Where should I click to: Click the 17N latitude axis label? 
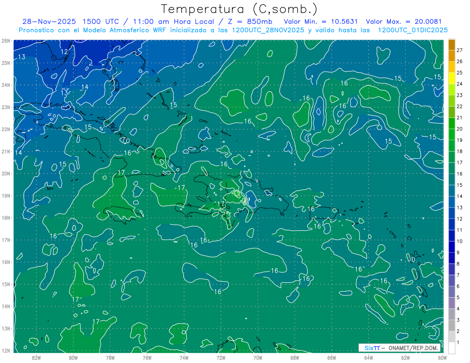click(6, 240)
